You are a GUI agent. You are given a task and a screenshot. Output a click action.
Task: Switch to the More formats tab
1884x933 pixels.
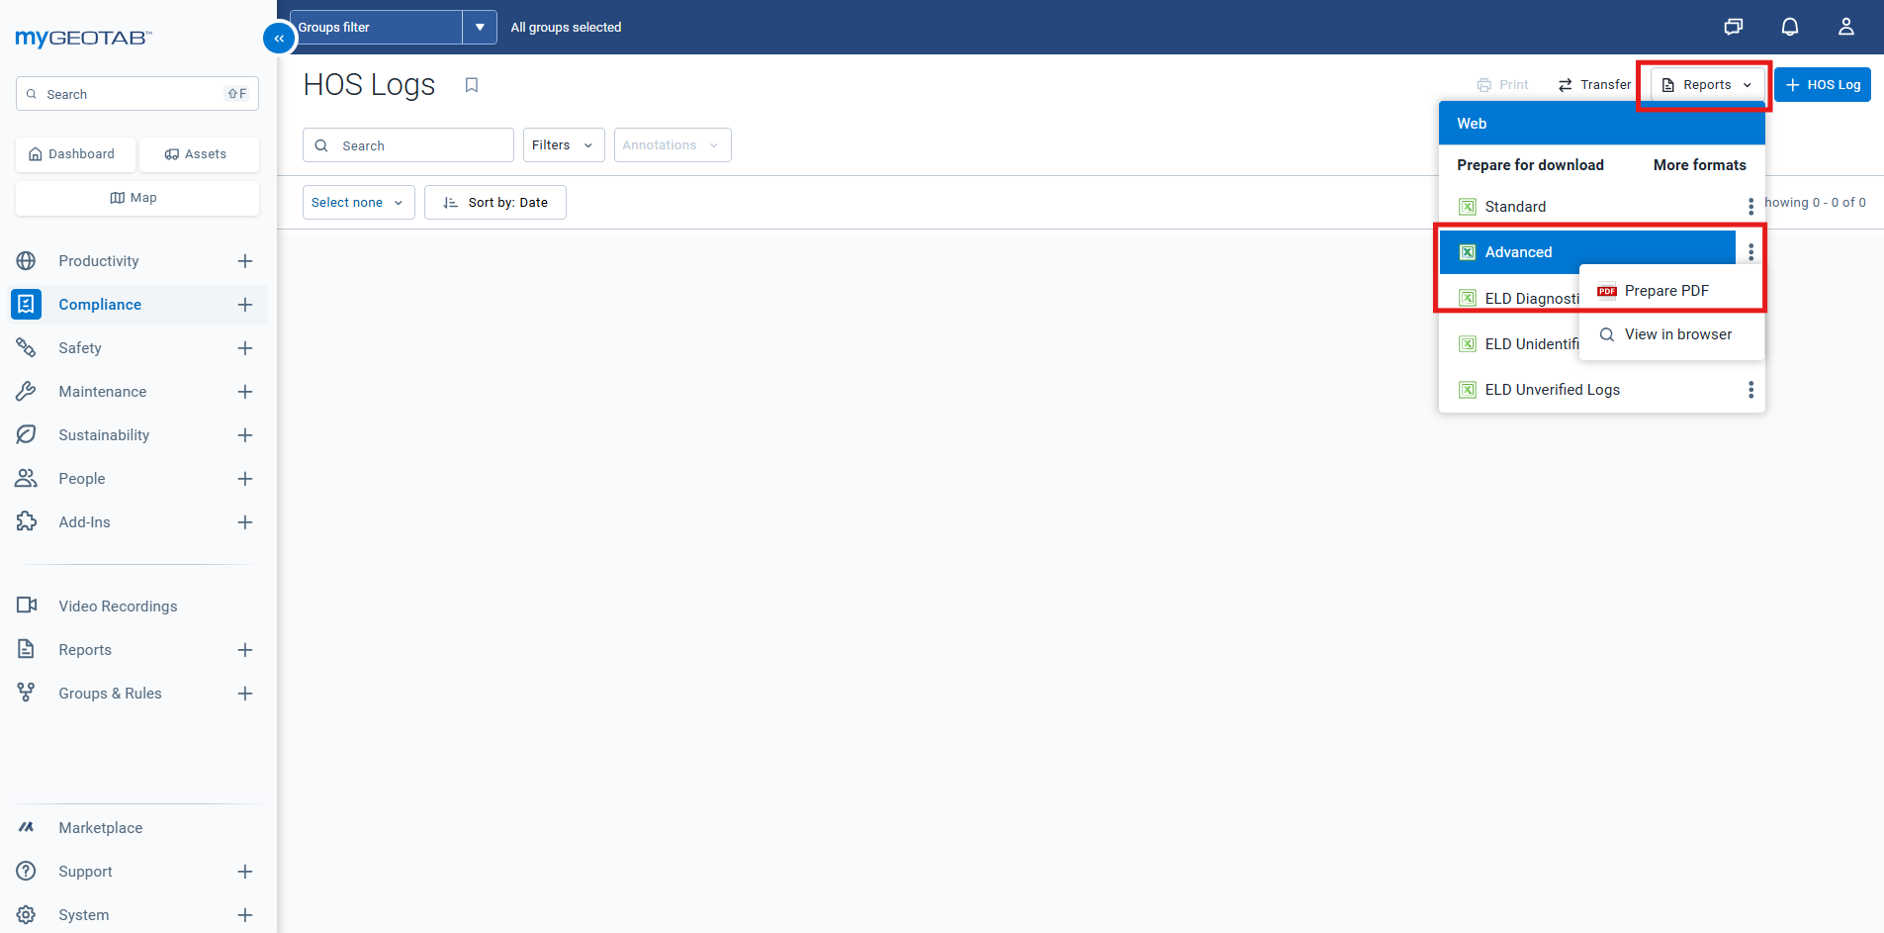pyautogui.click(x=1700, y=165)
